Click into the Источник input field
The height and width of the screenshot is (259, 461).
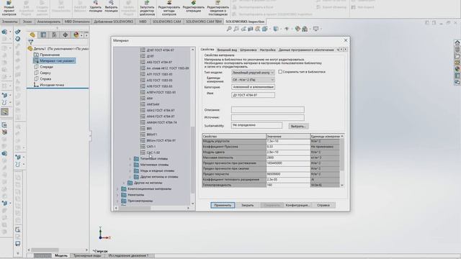click(267, 117)
